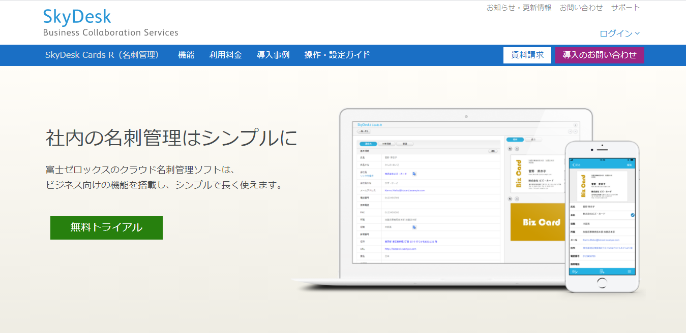Screen dimensions: 686x333
Task: Click the rotate icon above the Biz Card preview
Action: 509,148
